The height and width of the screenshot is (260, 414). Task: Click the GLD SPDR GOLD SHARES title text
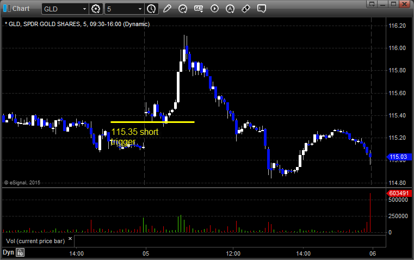pyautogui.click(x=77, y=24)
